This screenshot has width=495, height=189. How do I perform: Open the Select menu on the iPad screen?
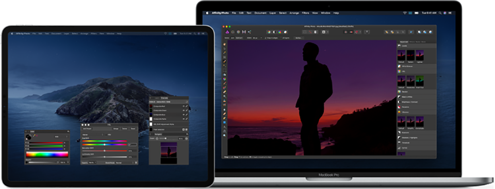pos(75,33)
